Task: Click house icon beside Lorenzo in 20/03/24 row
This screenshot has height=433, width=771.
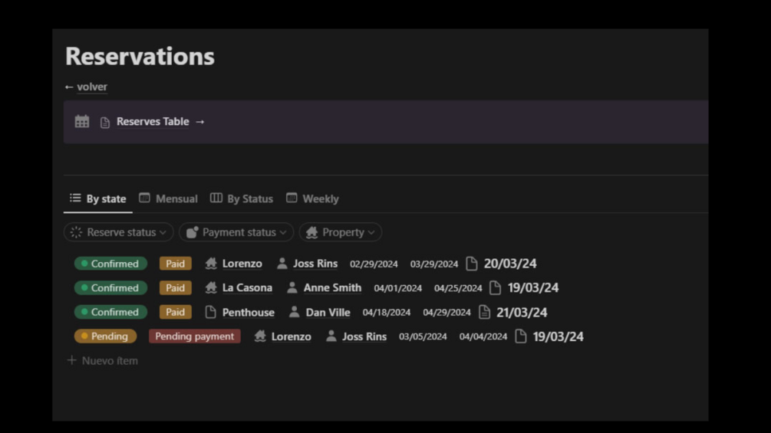Action: point(211,263)
